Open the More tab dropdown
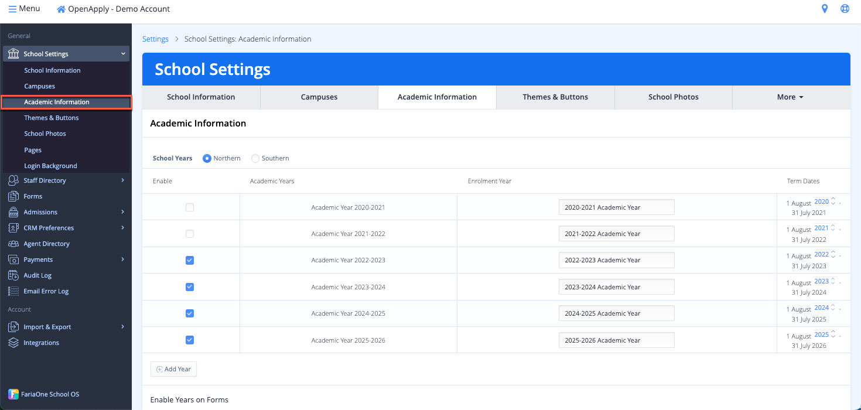This screenshot has height=410, width=861. point(791,97)
